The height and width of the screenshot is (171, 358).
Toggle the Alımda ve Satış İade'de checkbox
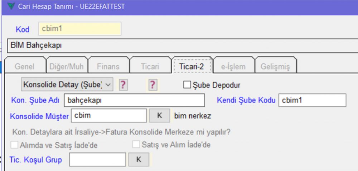coord(14,145)
